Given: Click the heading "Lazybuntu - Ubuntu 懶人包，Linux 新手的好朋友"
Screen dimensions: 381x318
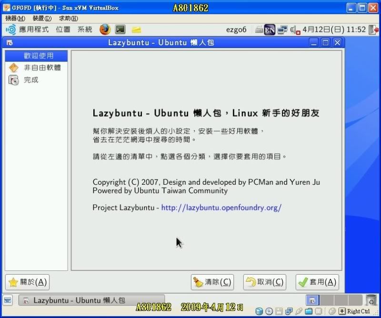Looking at the screenshot, I should [206, 113].
